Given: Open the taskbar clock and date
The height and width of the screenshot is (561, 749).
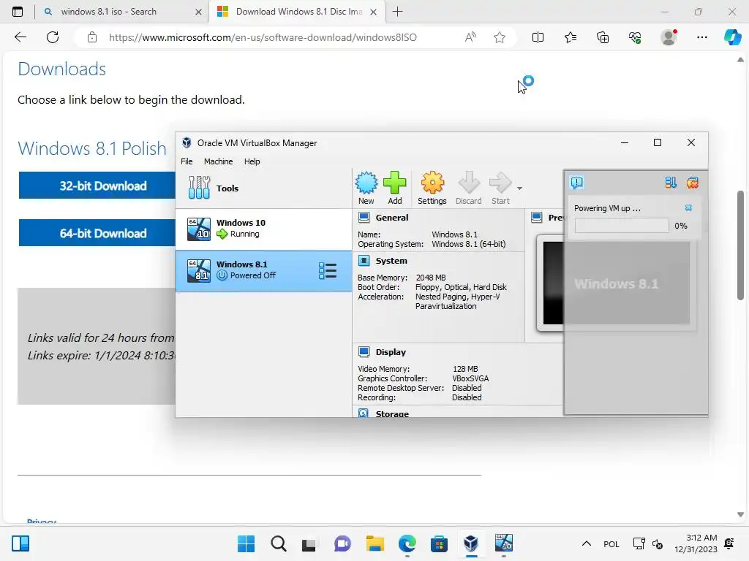Looking at the screenshot, I should click(696, 543).
